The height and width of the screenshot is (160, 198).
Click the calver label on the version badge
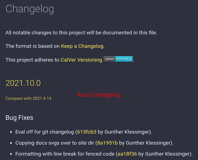[x=110, y=59]
